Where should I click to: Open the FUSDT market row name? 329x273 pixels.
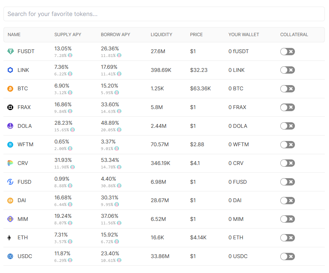point(26,51)
